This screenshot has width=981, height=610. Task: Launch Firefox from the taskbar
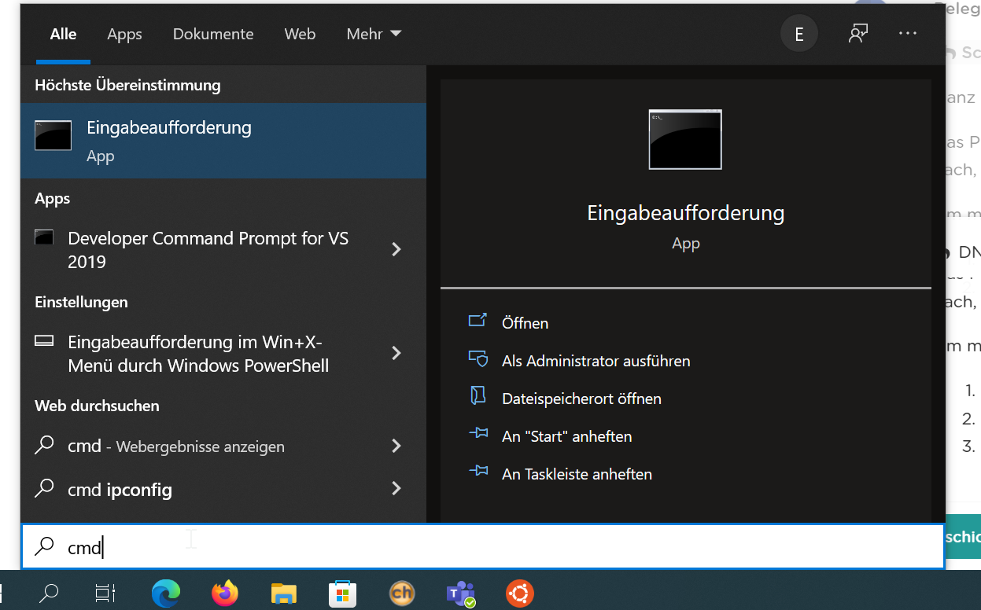tap(225, 593)
